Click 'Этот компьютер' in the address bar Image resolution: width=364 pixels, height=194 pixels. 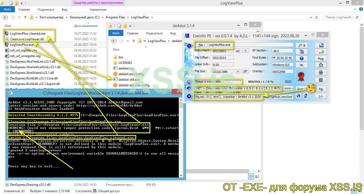click(x=51, y=17)
